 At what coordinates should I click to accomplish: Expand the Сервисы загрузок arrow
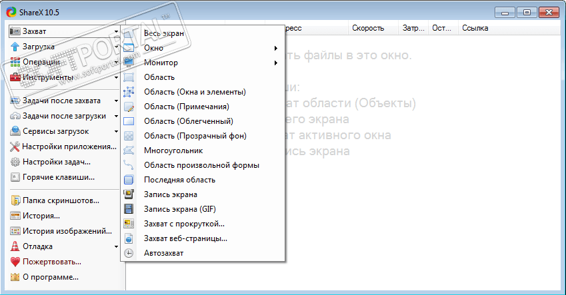[x=116, y=132]
